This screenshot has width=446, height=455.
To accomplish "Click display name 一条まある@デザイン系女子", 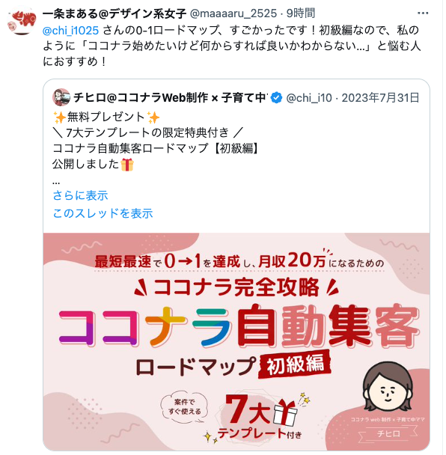I will pyautogui.click(x=114, y=13).
